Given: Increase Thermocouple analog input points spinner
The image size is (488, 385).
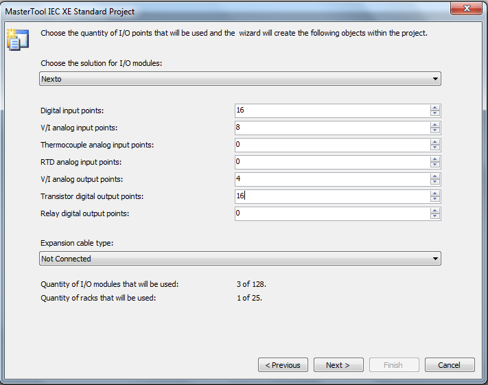Looking at the screenshot, I should (x=434, y=142).
